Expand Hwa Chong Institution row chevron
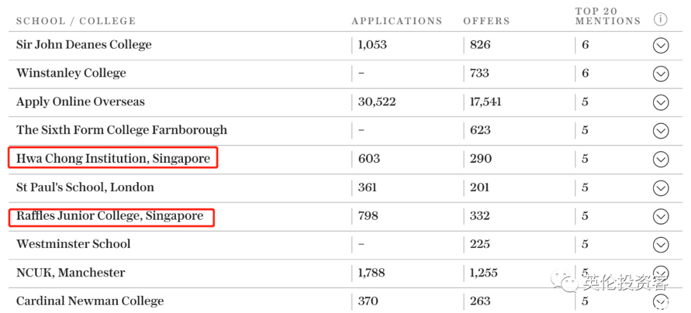Viewport: 691px width, 313px height. tap(660, 159)
